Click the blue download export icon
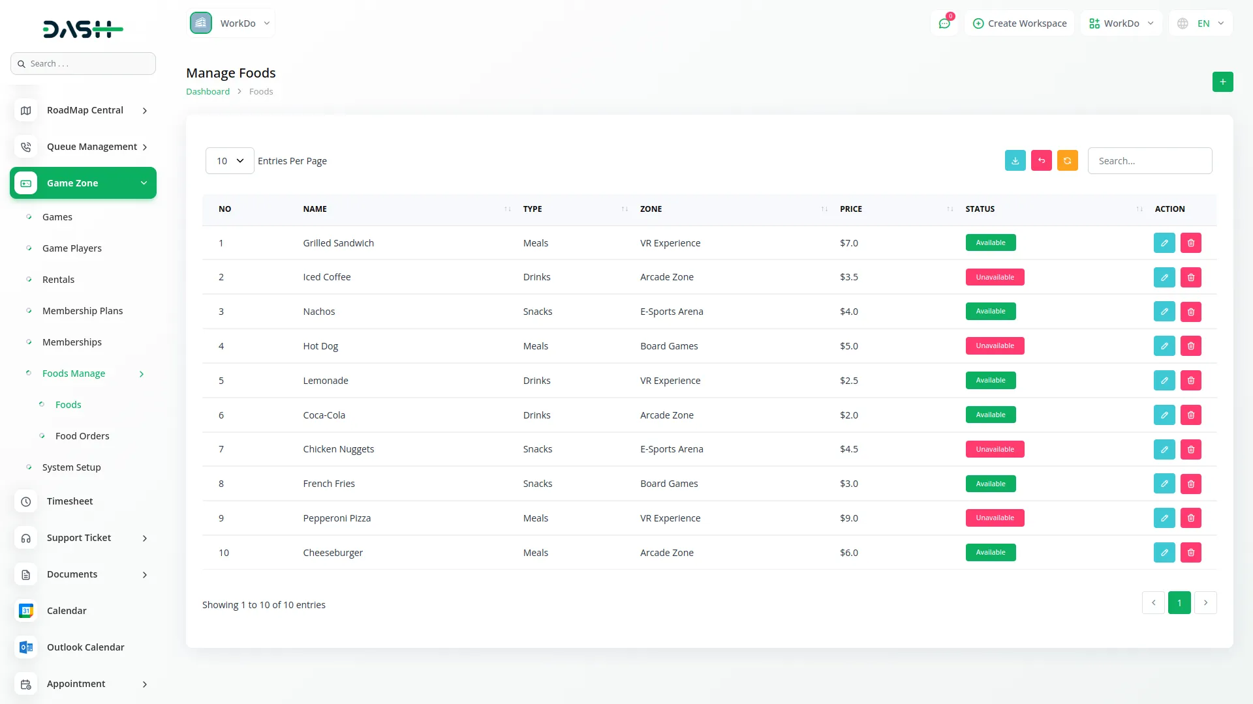 coord(1015,161)
